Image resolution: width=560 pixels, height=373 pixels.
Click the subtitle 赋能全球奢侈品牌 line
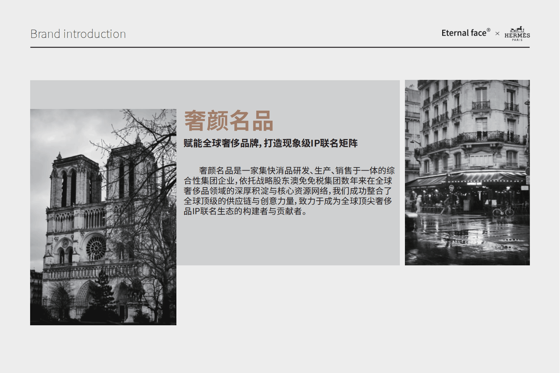click(270, 144)
